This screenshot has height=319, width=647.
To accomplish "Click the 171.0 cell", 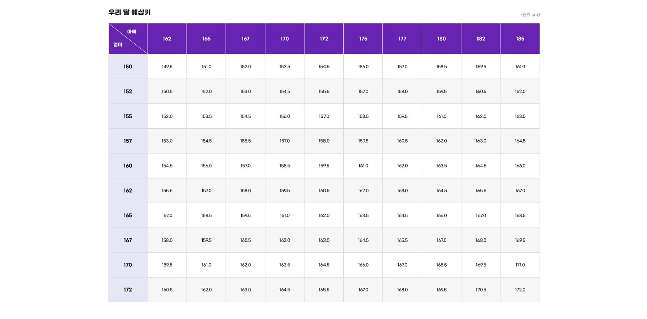I will 520,265.
